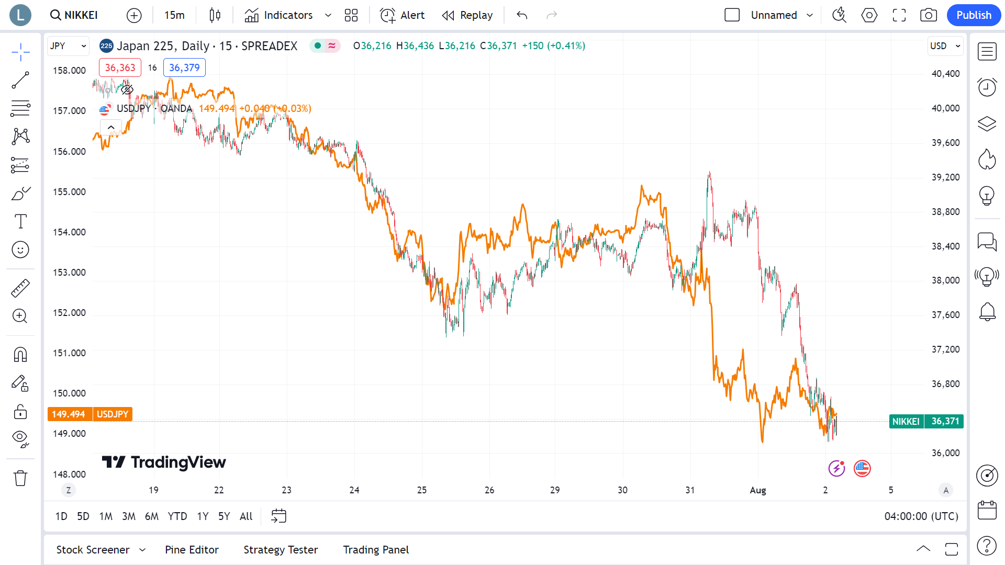Toggle magnet snapping mode
The height and width of the screenshot is (565, 1005).
pos(20,355)
